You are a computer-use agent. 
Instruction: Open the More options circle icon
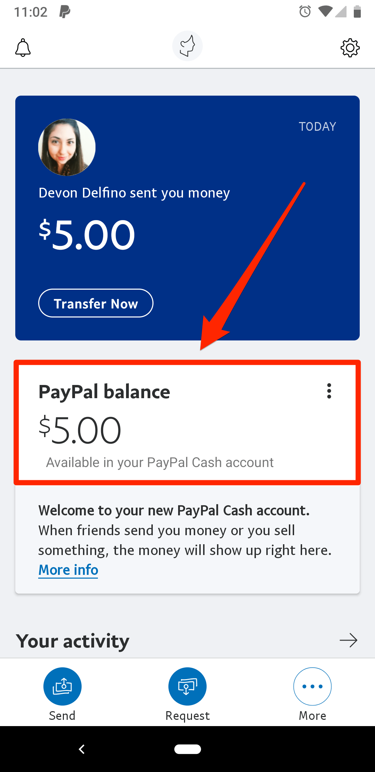point(312,686)
